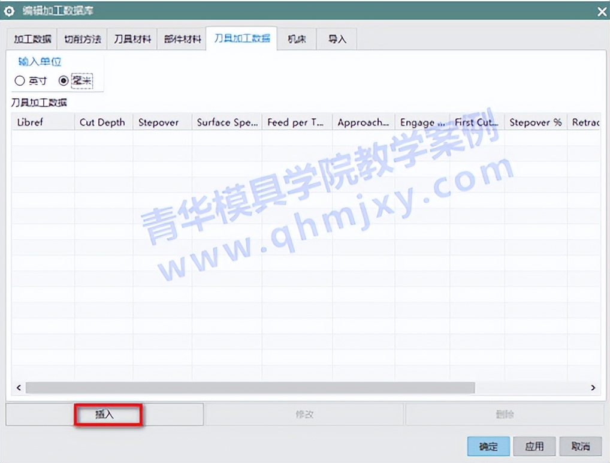Click the 删除 button
Screen dimensions: 610x463
505,414
